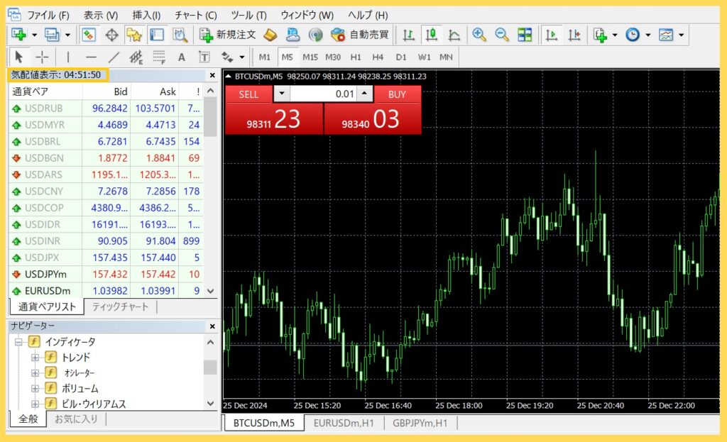This screenshot has height=442, width=727.
Task: Draw a horizontal line with the line tool
Action: click(91, 57)
